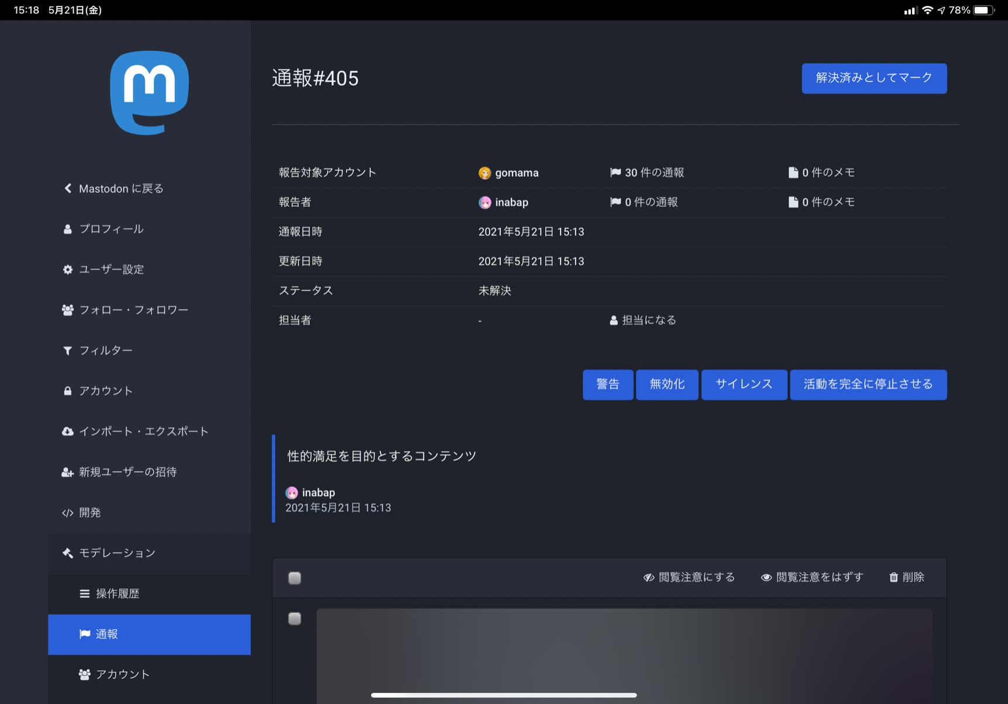Open ユーザー設定 gear menu item
The width and height of the screenshot is (1008, 704).
(103, 269)
